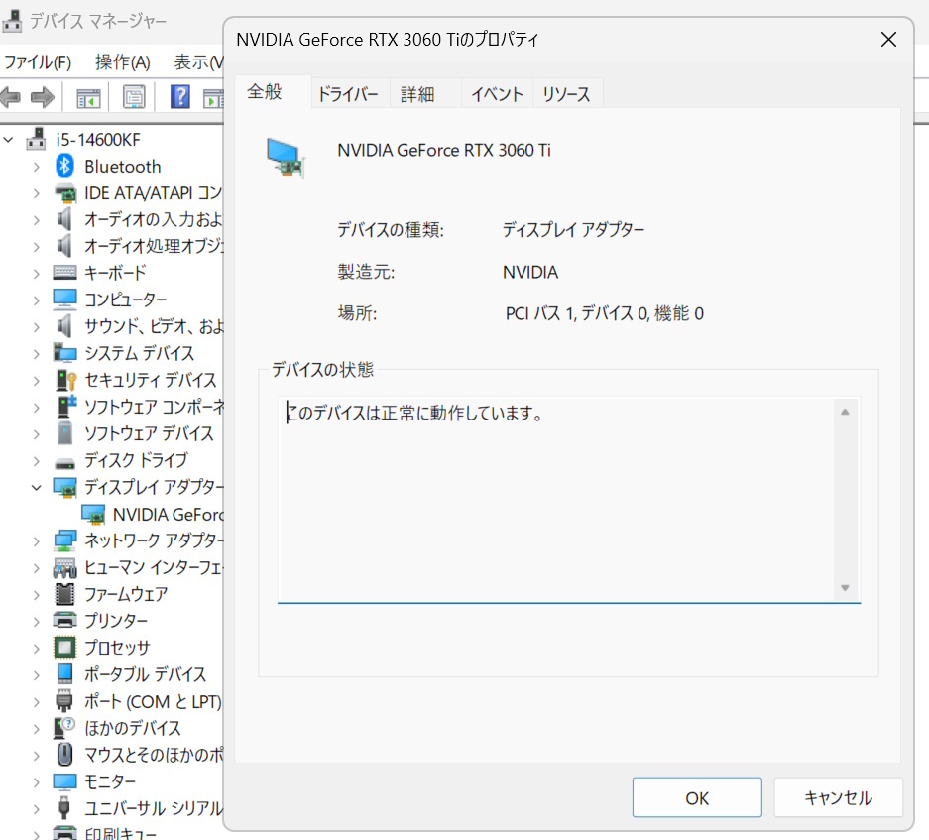Expand the ファームウェア node chevron
This screenshot has height=840, width=929.
pyautogui.click(x=37, y=595)
